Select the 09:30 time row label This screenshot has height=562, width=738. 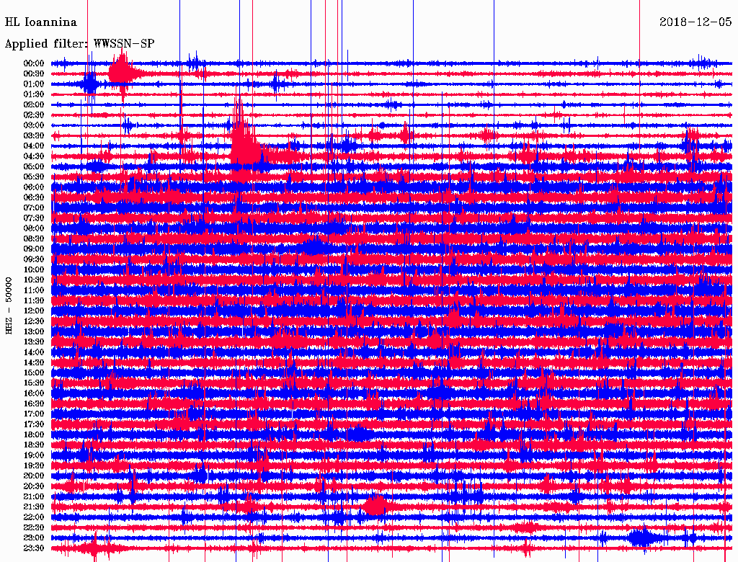click(x=34, y=259)
